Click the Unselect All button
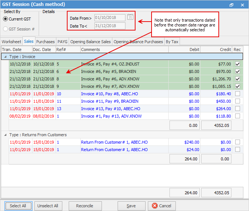The height and width of the screenshot is (211, 249). tap(48, 206)
